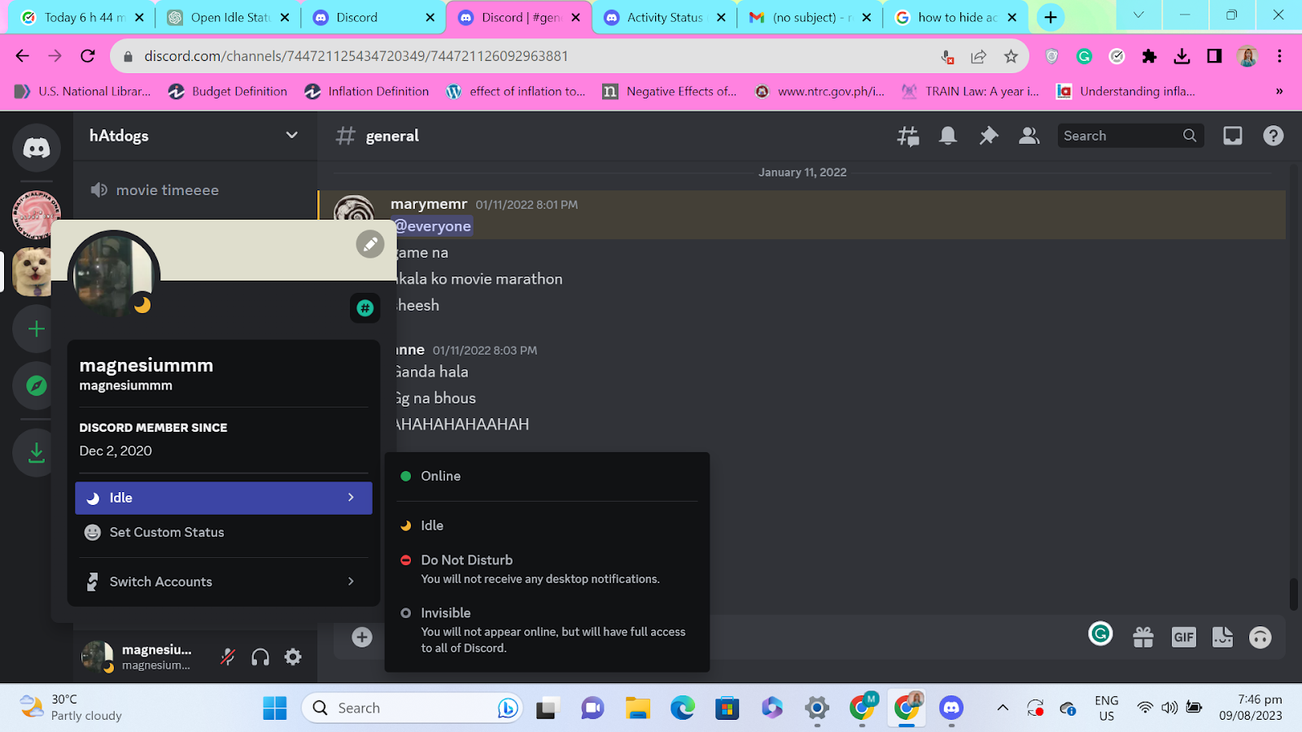Click user avatar in bottom user panel
1302x732 pixels.
[x=97, y=657]
